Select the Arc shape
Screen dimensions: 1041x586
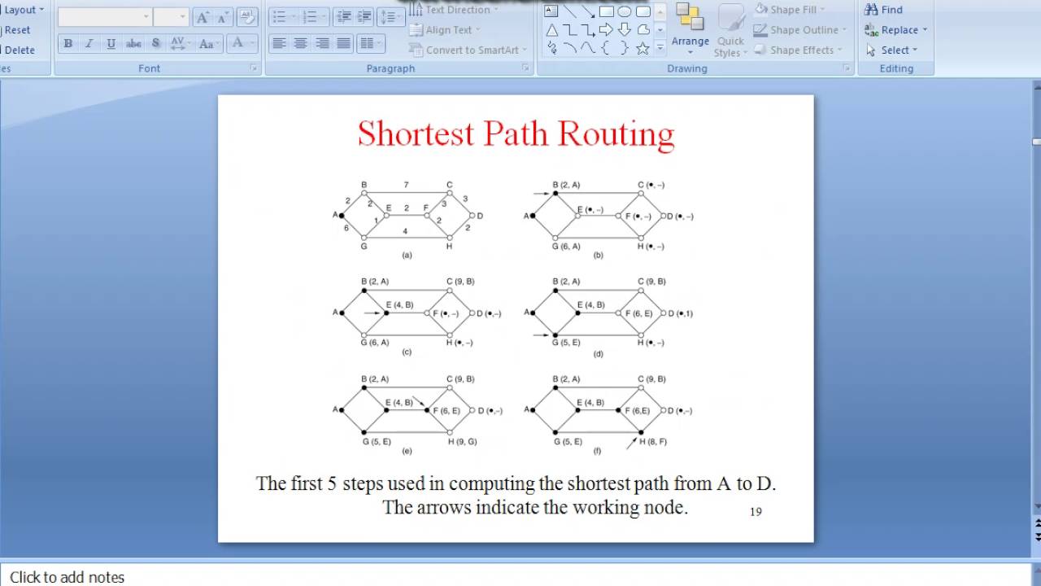click(570, 48)
